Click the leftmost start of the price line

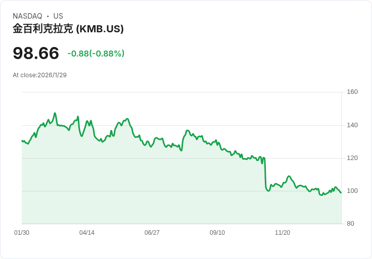[22, 141]
